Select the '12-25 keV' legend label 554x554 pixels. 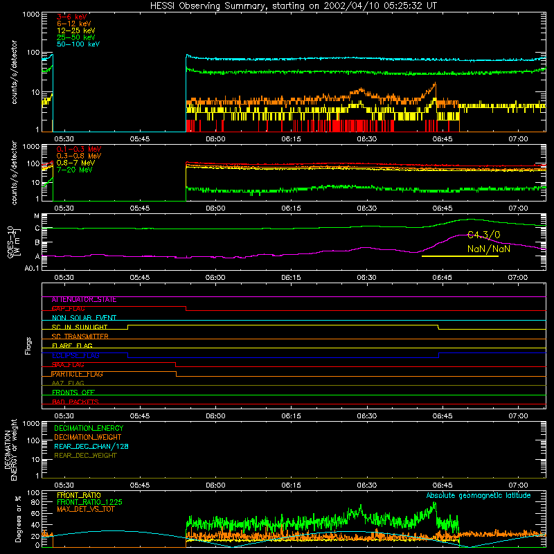(75, 30)
